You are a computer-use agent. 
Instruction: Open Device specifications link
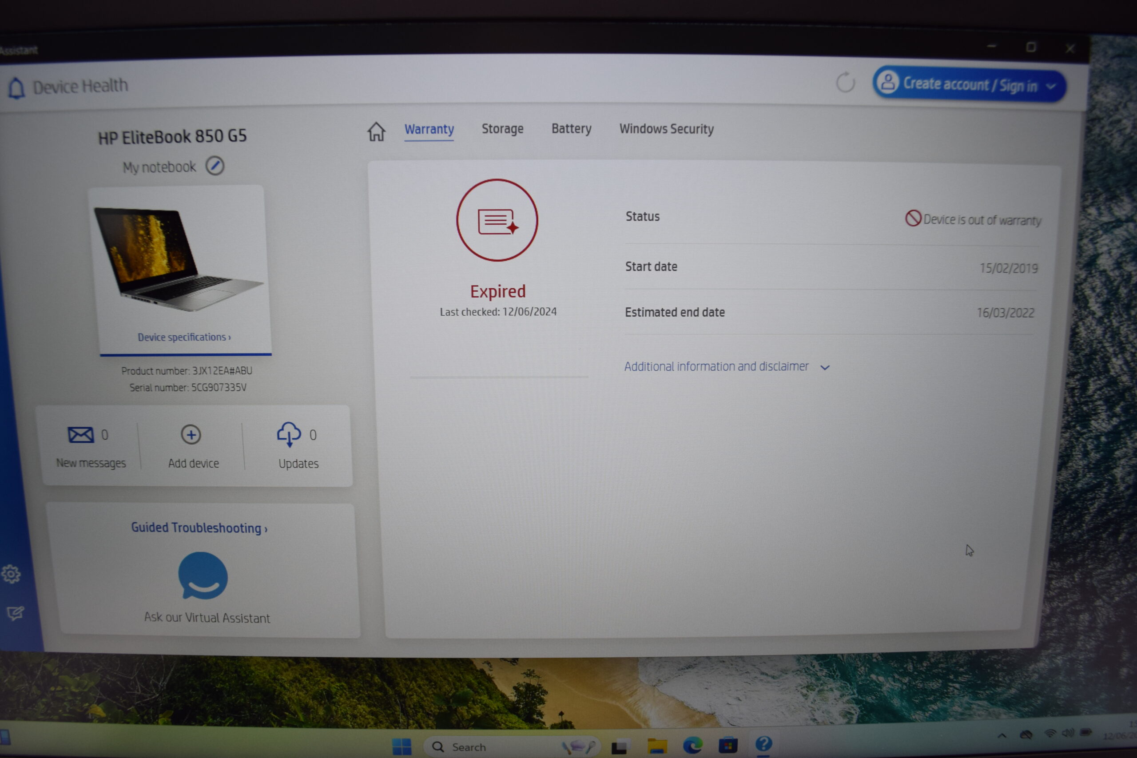184,337
